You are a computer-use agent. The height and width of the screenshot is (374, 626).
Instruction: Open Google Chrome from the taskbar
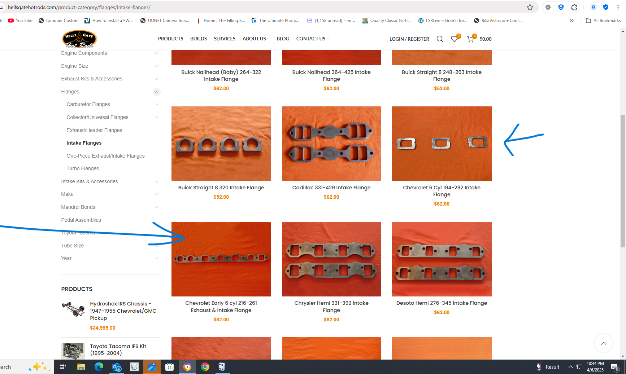click(x=205, y=367)
